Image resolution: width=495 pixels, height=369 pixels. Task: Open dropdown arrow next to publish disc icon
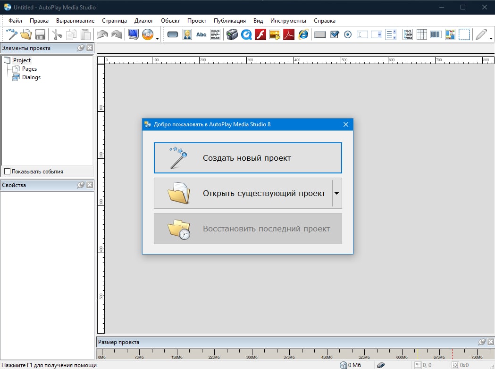pos(157,39)
